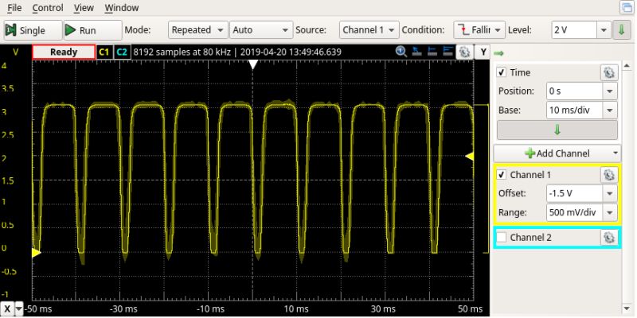This screenshot has height=318, width=637.
Task: Click the side panel scroll up arrow
Action: [x=627, y=66]
